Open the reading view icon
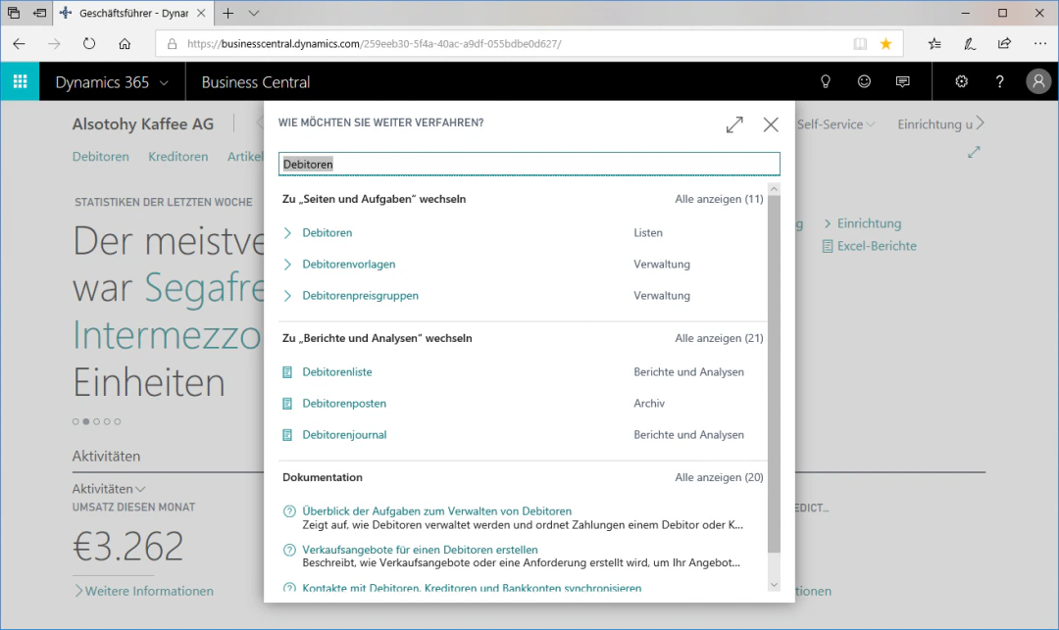Image resolution: width=1059 pixels, height=630 pixels. click(860, 44)
